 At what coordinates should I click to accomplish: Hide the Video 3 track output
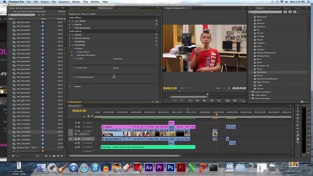click(76, 123)
